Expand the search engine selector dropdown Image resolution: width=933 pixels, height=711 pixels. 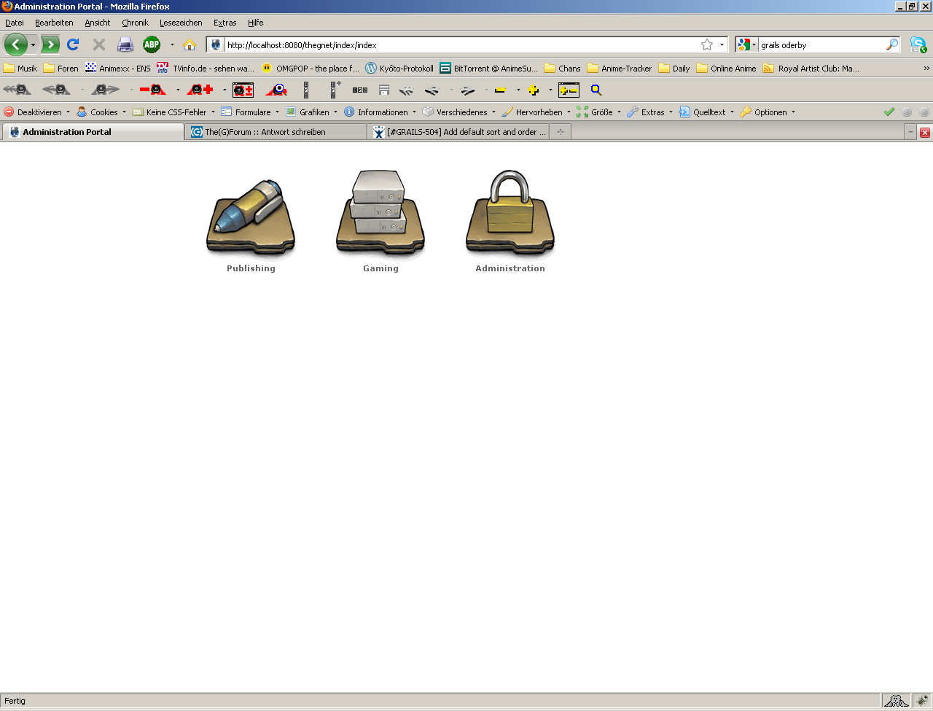[747, 45]
